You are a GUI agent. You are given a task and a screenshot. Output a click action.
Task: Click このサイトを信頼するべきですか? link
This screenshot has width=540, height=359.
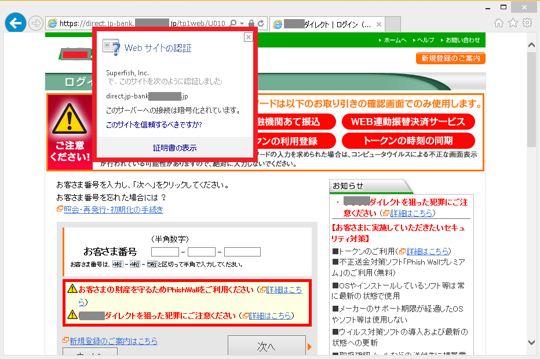click(x=154, y=124)
